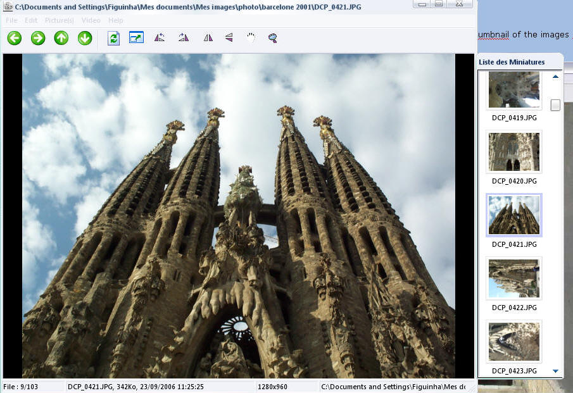Refresh the picture with the reload icon
Viewport: 573px width, 393px height.
click(x=113, y=38)
